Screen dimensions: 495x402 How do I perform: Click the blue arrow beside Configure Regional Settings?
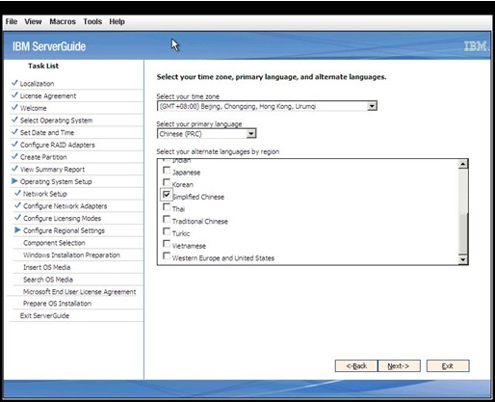17,229
